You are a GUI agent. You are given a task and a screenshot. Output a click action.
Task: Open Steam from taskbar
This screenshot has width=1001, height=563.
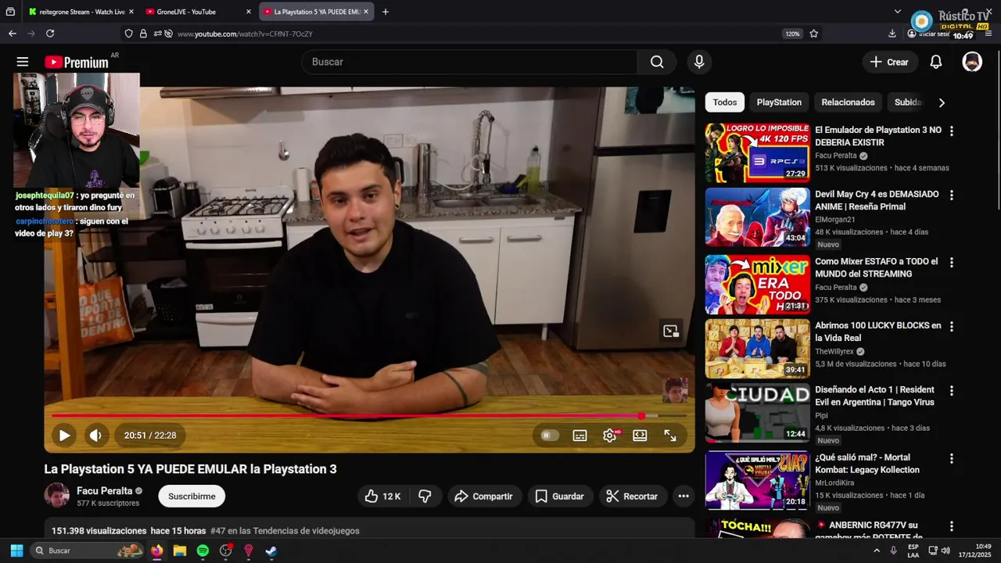click(271, 550)
